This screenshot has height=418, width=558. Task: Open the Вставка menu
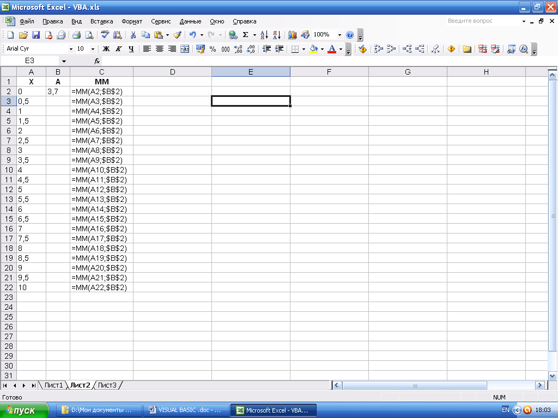pos(101,21)
